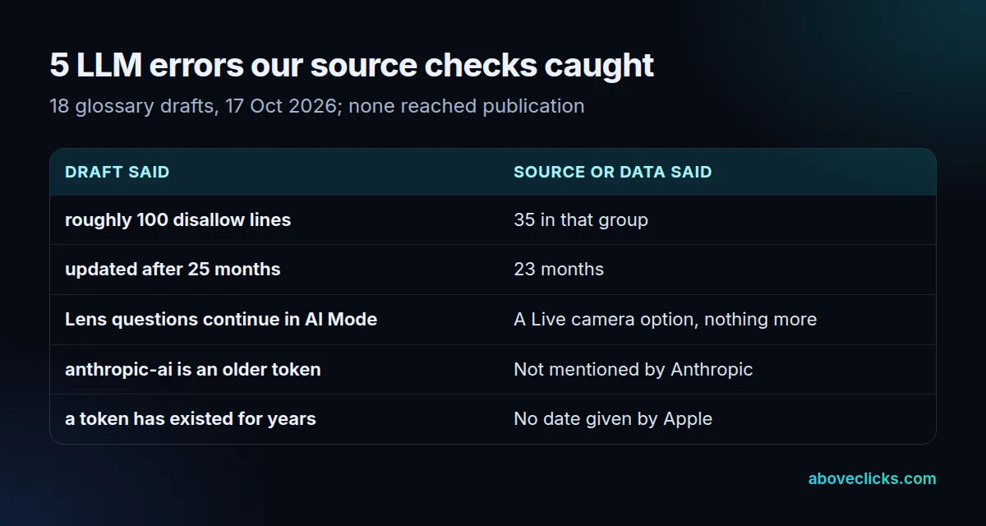Select the heading '5 LLM errors our source checks caught'
The image size is (986, 526).
(x=352, y=66)
